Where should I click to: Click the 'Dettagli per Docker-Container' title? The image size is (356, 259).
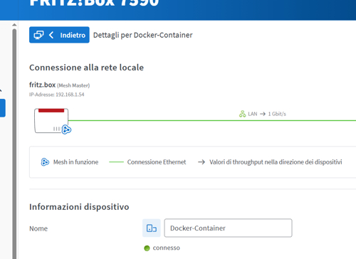[x=143, y=35]
